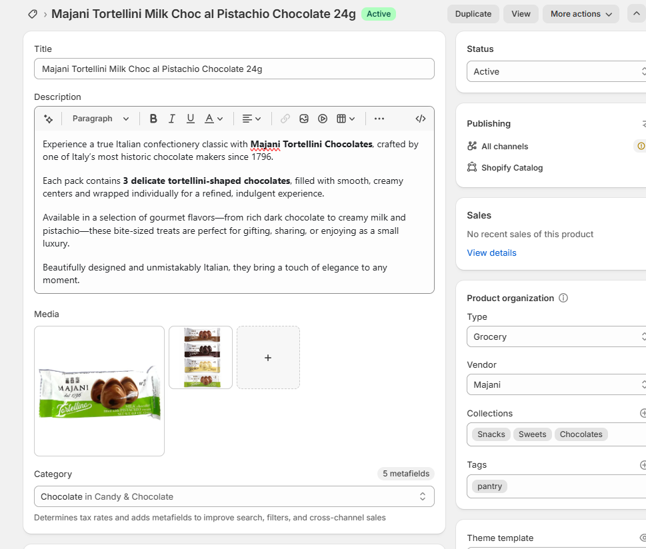Viewport: 646px width, 549px height.
Task: Open the Vendor combo box showing Majani
Action: tap(556, 384)
